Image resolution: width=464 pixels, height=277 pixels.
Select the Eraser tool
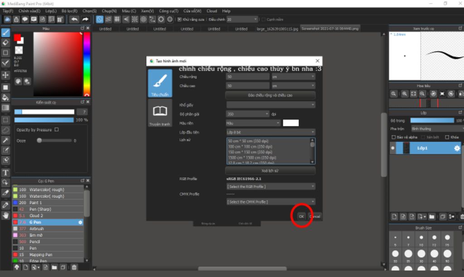[5, 43]
